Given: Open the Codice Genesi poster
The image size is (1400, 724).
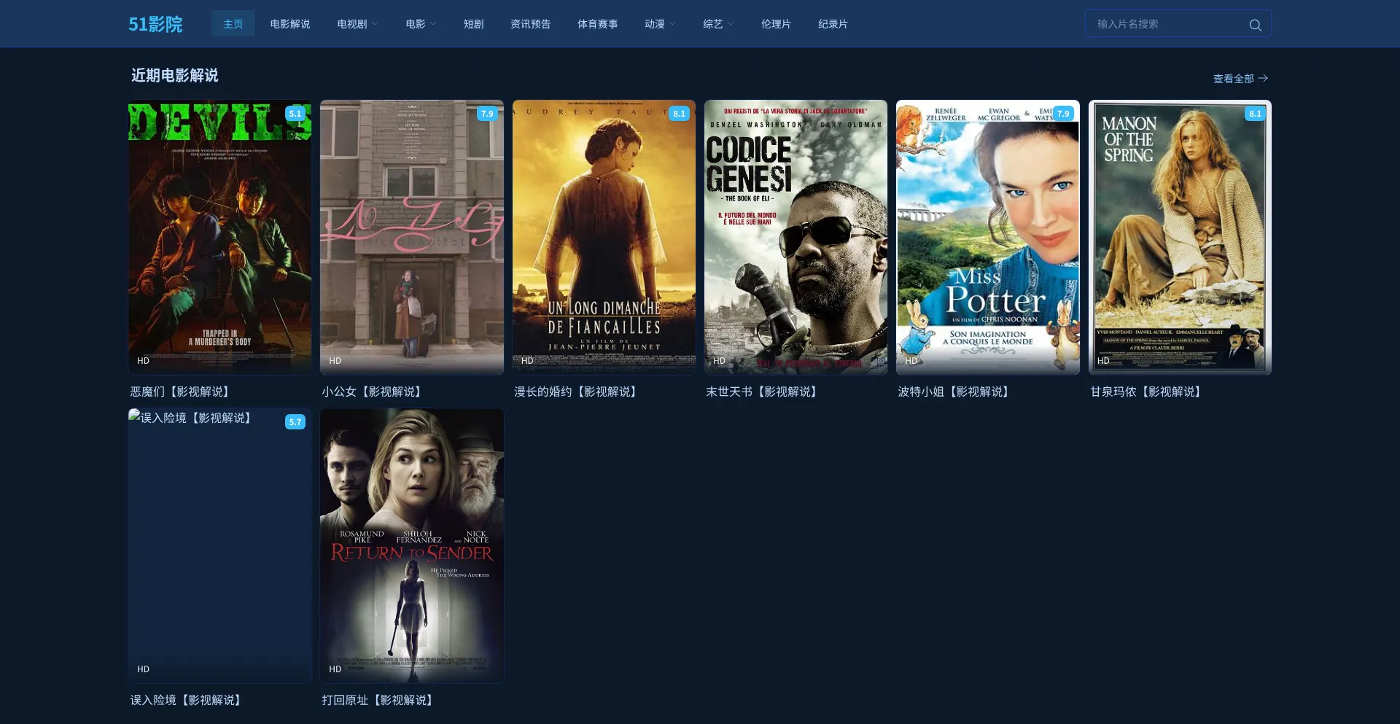Looking at the screenshot, I should click(x=796, y=238).
